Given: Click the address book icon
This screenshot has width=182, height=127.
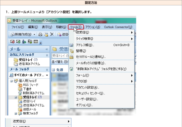Looking at the screenshot, I should pos(71,45).
